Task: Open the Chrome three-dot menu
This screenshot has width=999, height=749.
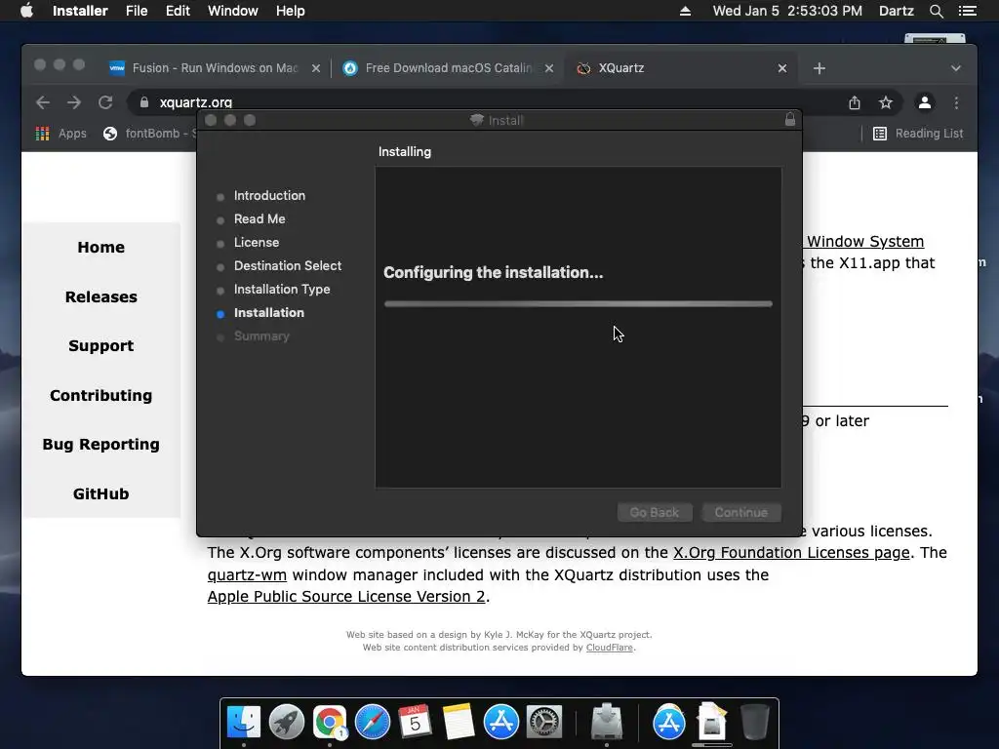Action: [956, 102]
